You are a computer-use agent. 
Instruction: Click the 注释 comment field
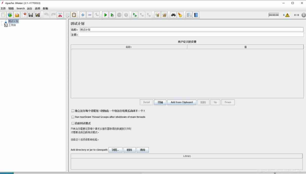(x=191, y=35)
